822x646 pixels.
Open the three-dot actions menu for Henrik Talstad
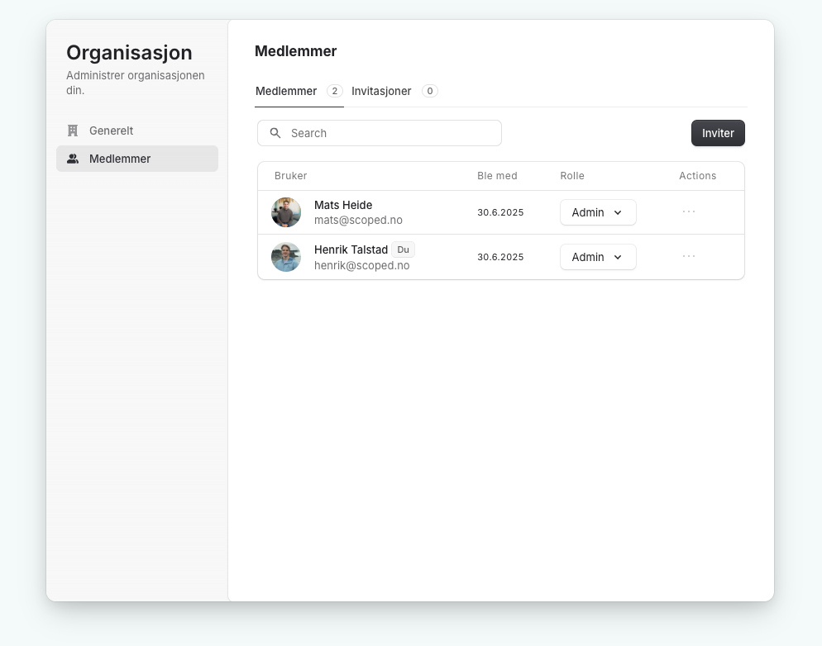tap(689, 256)
